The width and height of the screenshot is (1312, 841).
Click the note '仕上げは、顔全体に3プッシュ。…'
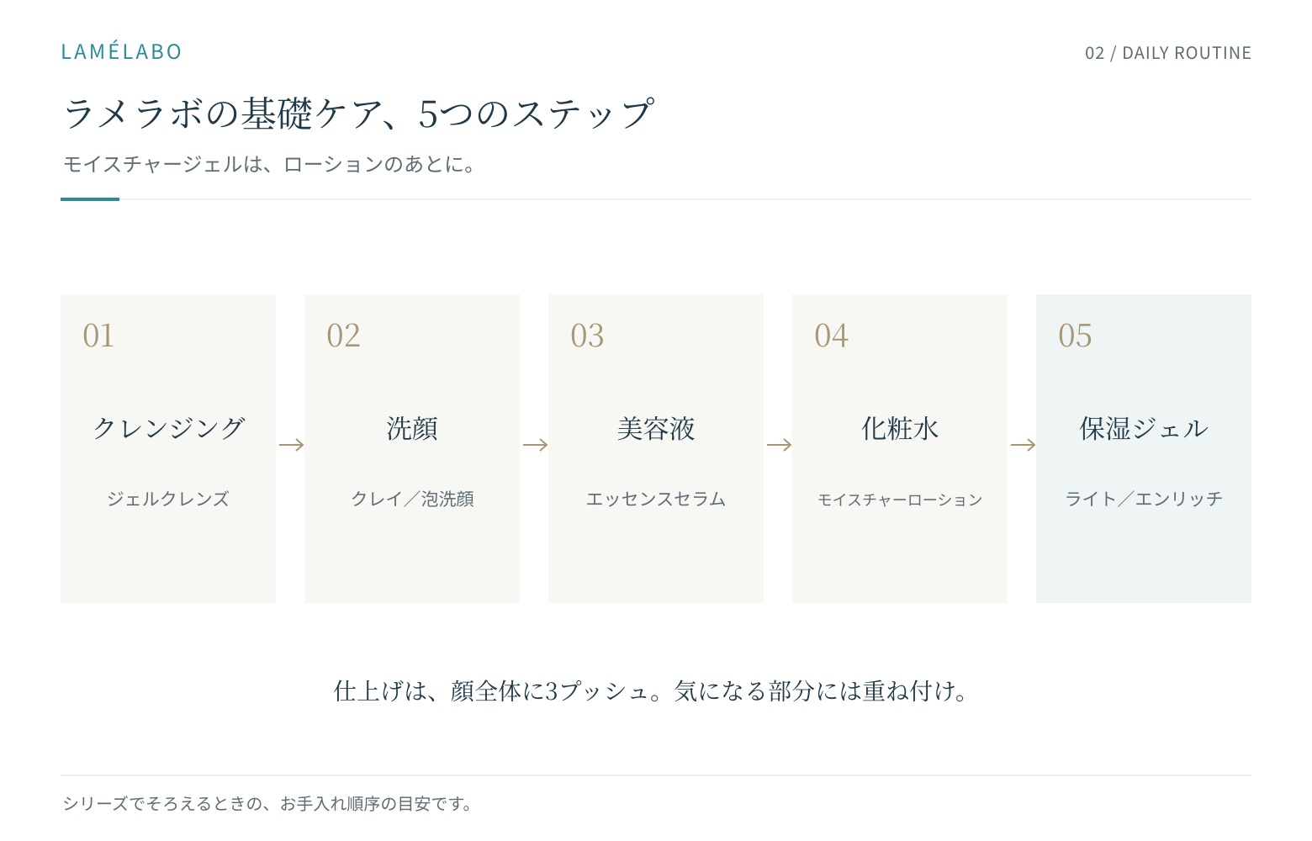coord(652,691)
